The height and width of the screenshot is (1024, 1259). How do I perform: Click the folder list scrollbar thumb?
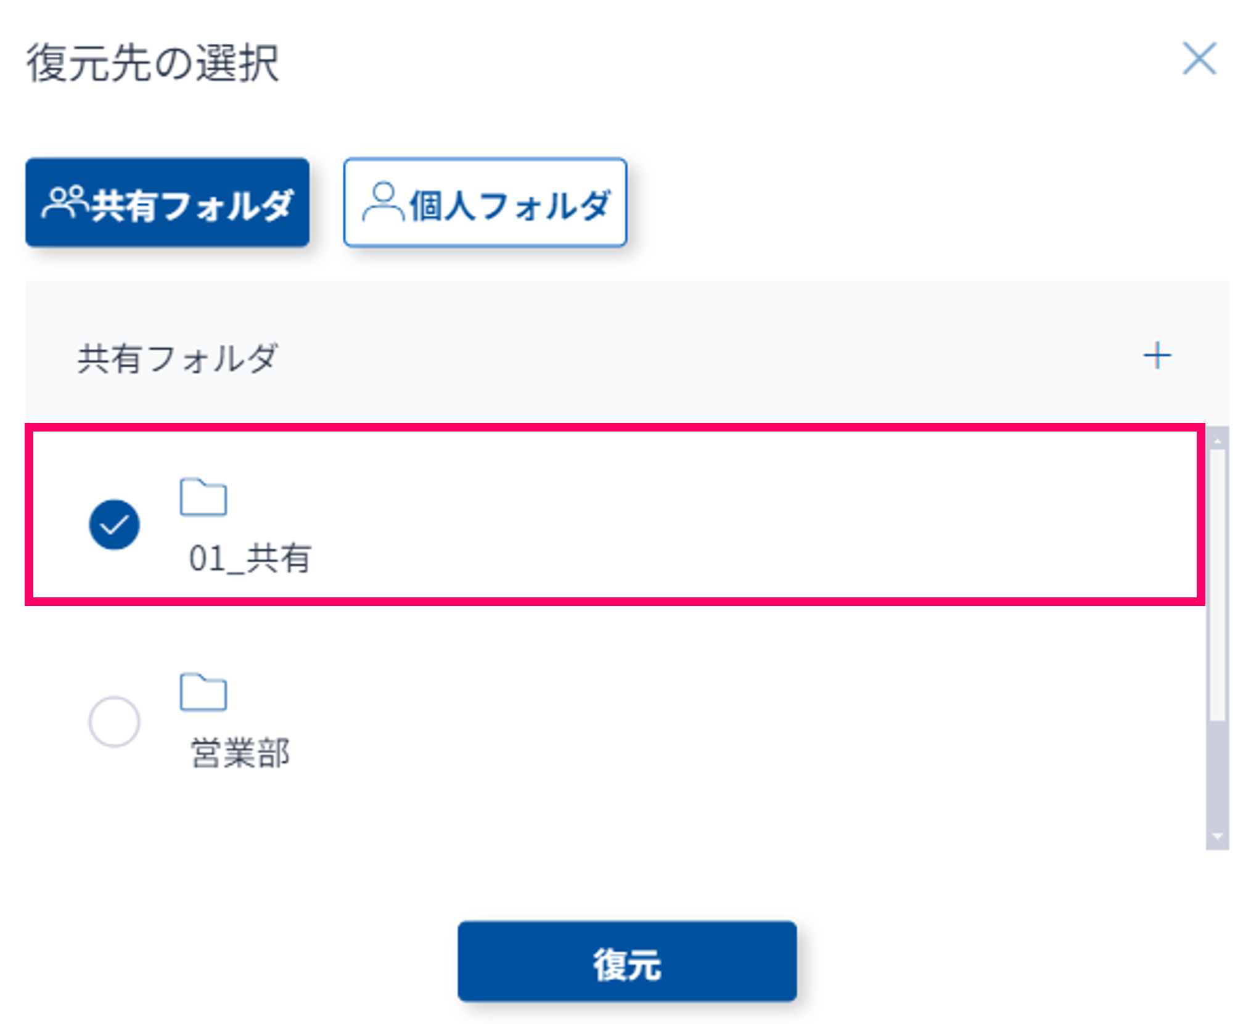[x=1217, y=583]
